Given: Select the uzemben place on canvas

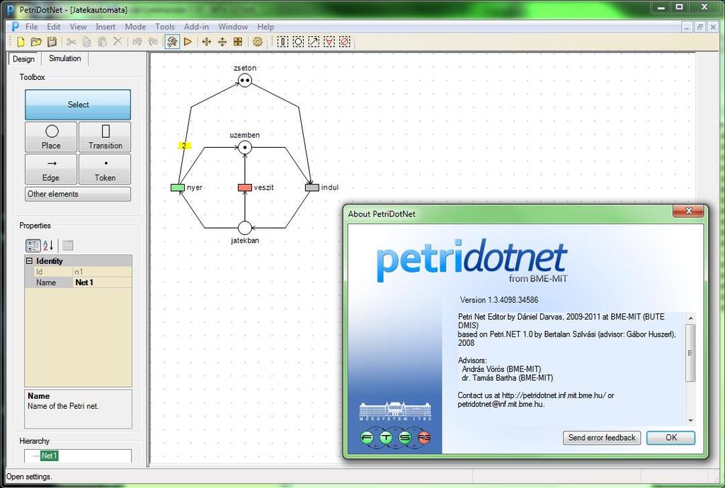Looking at the screenshot, I should (x=245, y=148).
